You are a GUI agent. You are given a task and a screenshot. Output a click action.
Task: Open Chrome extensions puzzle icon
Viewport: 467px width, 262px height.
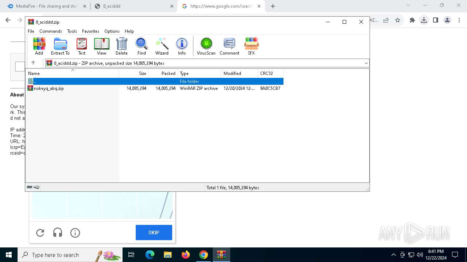[x=412, y=20]
